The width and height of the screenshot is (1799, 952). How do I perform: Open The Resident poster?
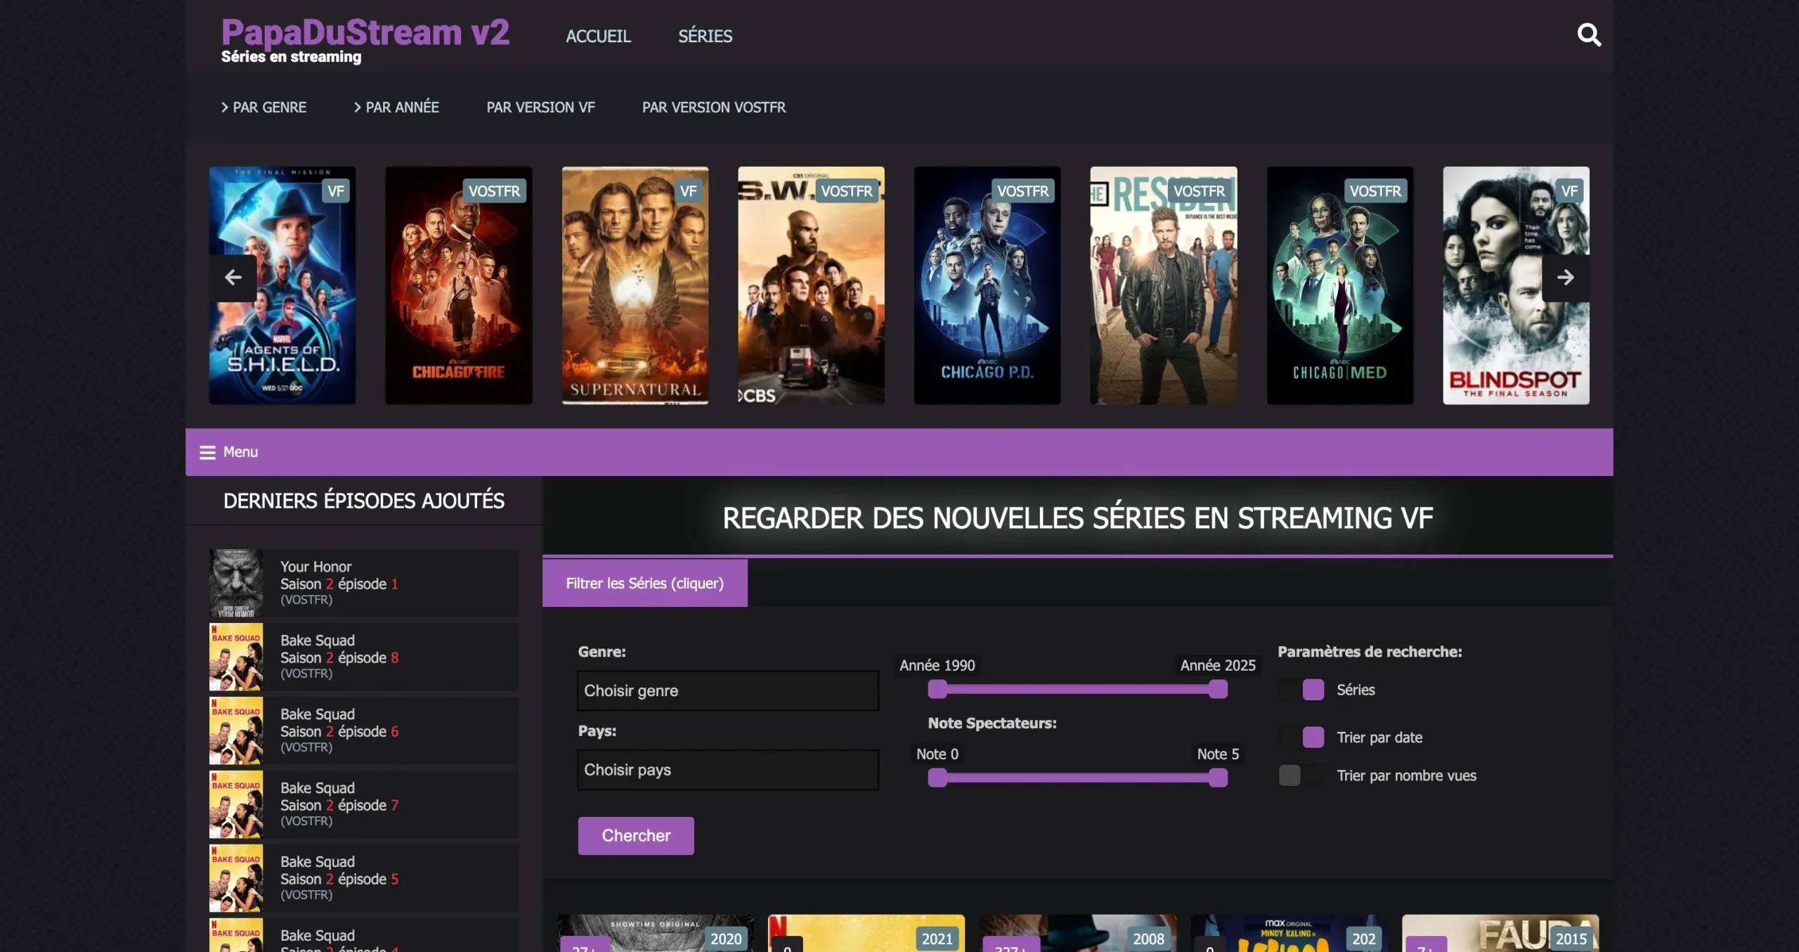pyautogui.click(x=1164, y=285)
